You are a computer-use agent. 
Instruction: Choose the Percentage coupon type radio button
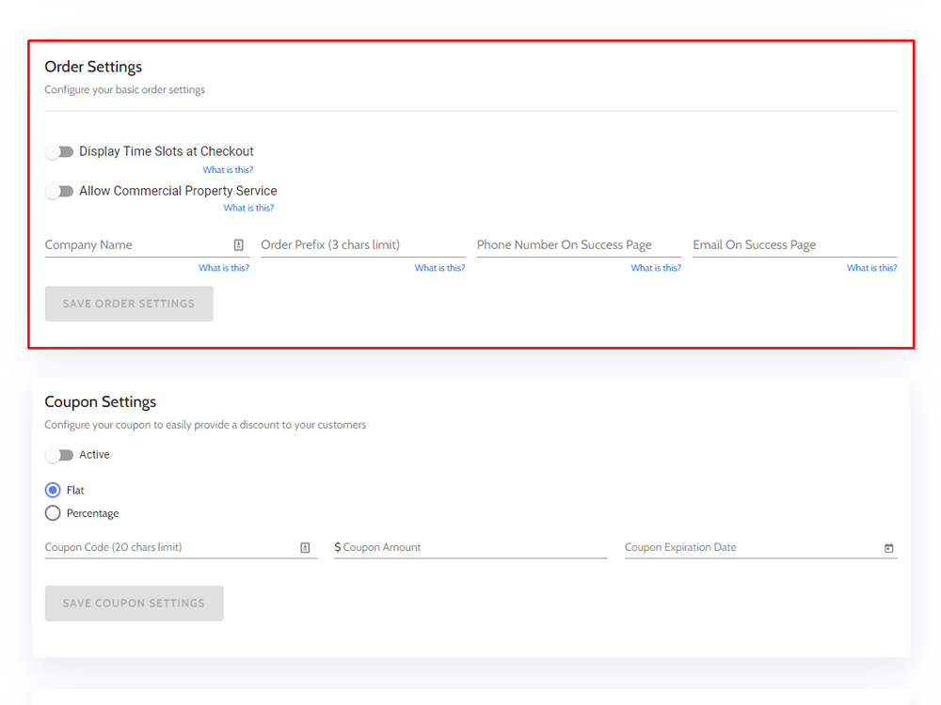(53, 513)
